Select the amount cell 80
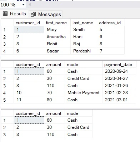The width and height of the screenshot is (140, 142). click(54, 100)
